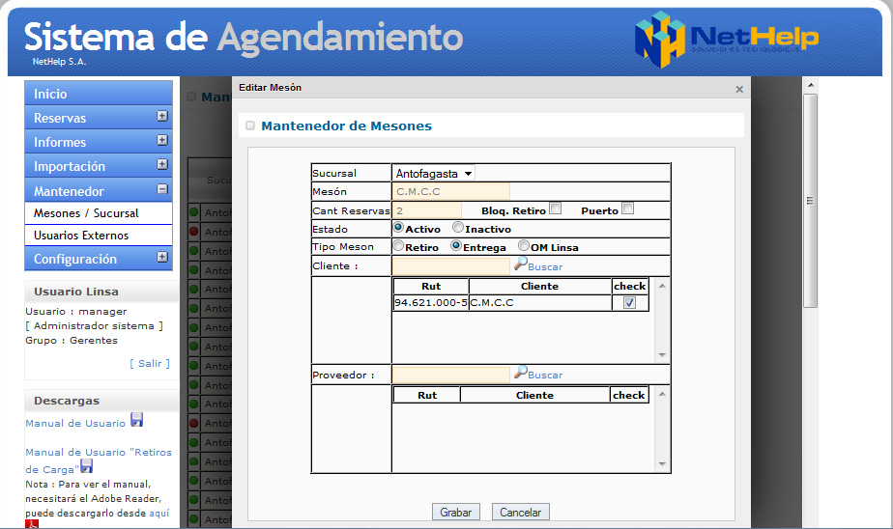Viewport: 893px width, 529px height.
Task: Click the Proveedor search input field
Action: (x=450, y=375)
